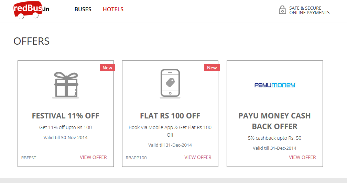
Task: Switch to the Hotels section
Action: tap(113, 10)
